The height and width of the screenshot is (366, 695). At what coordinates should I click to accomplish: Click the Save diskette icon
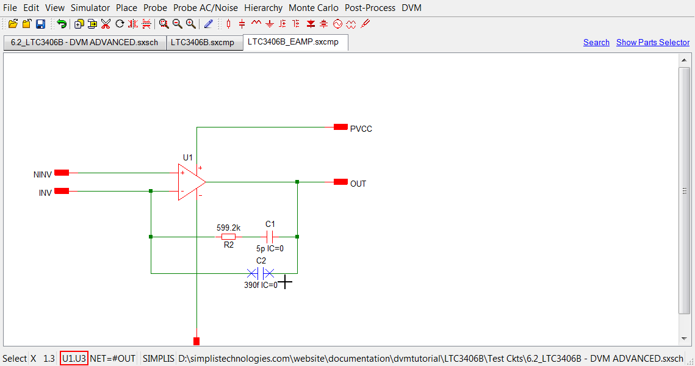[40, 24]
